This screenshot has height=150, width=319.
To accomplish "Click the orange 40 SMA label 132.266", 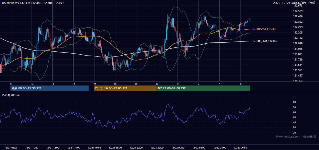I will click(x=264, y=29).
